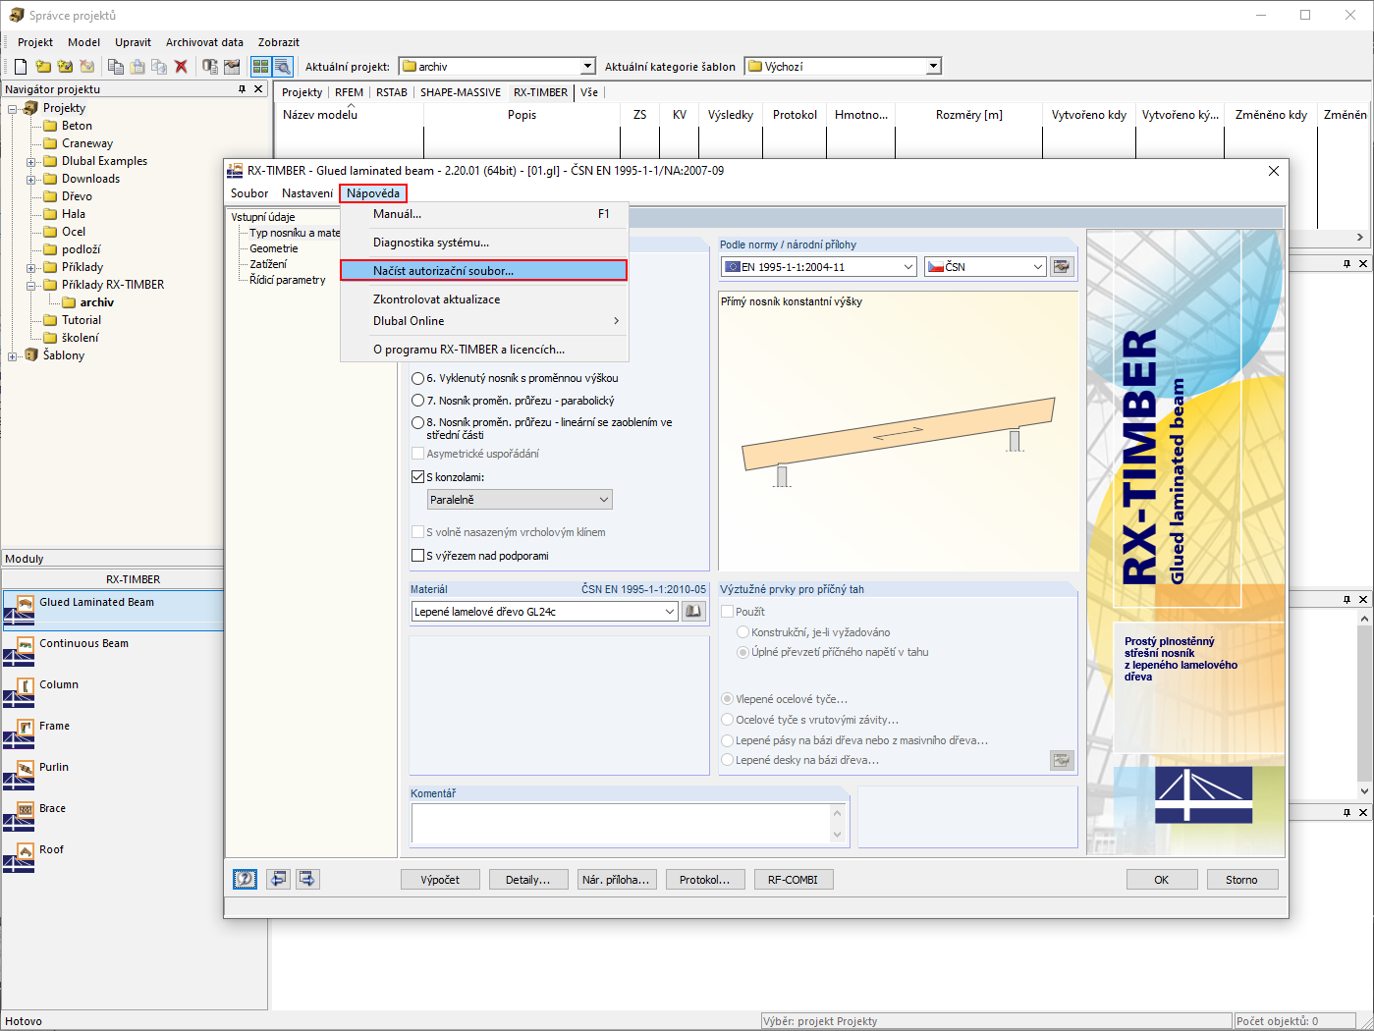1374x1031 pixels.
Task: Toggle the thumbnail grid view icon
Action: pyautogui.click(x=260, y=67)
